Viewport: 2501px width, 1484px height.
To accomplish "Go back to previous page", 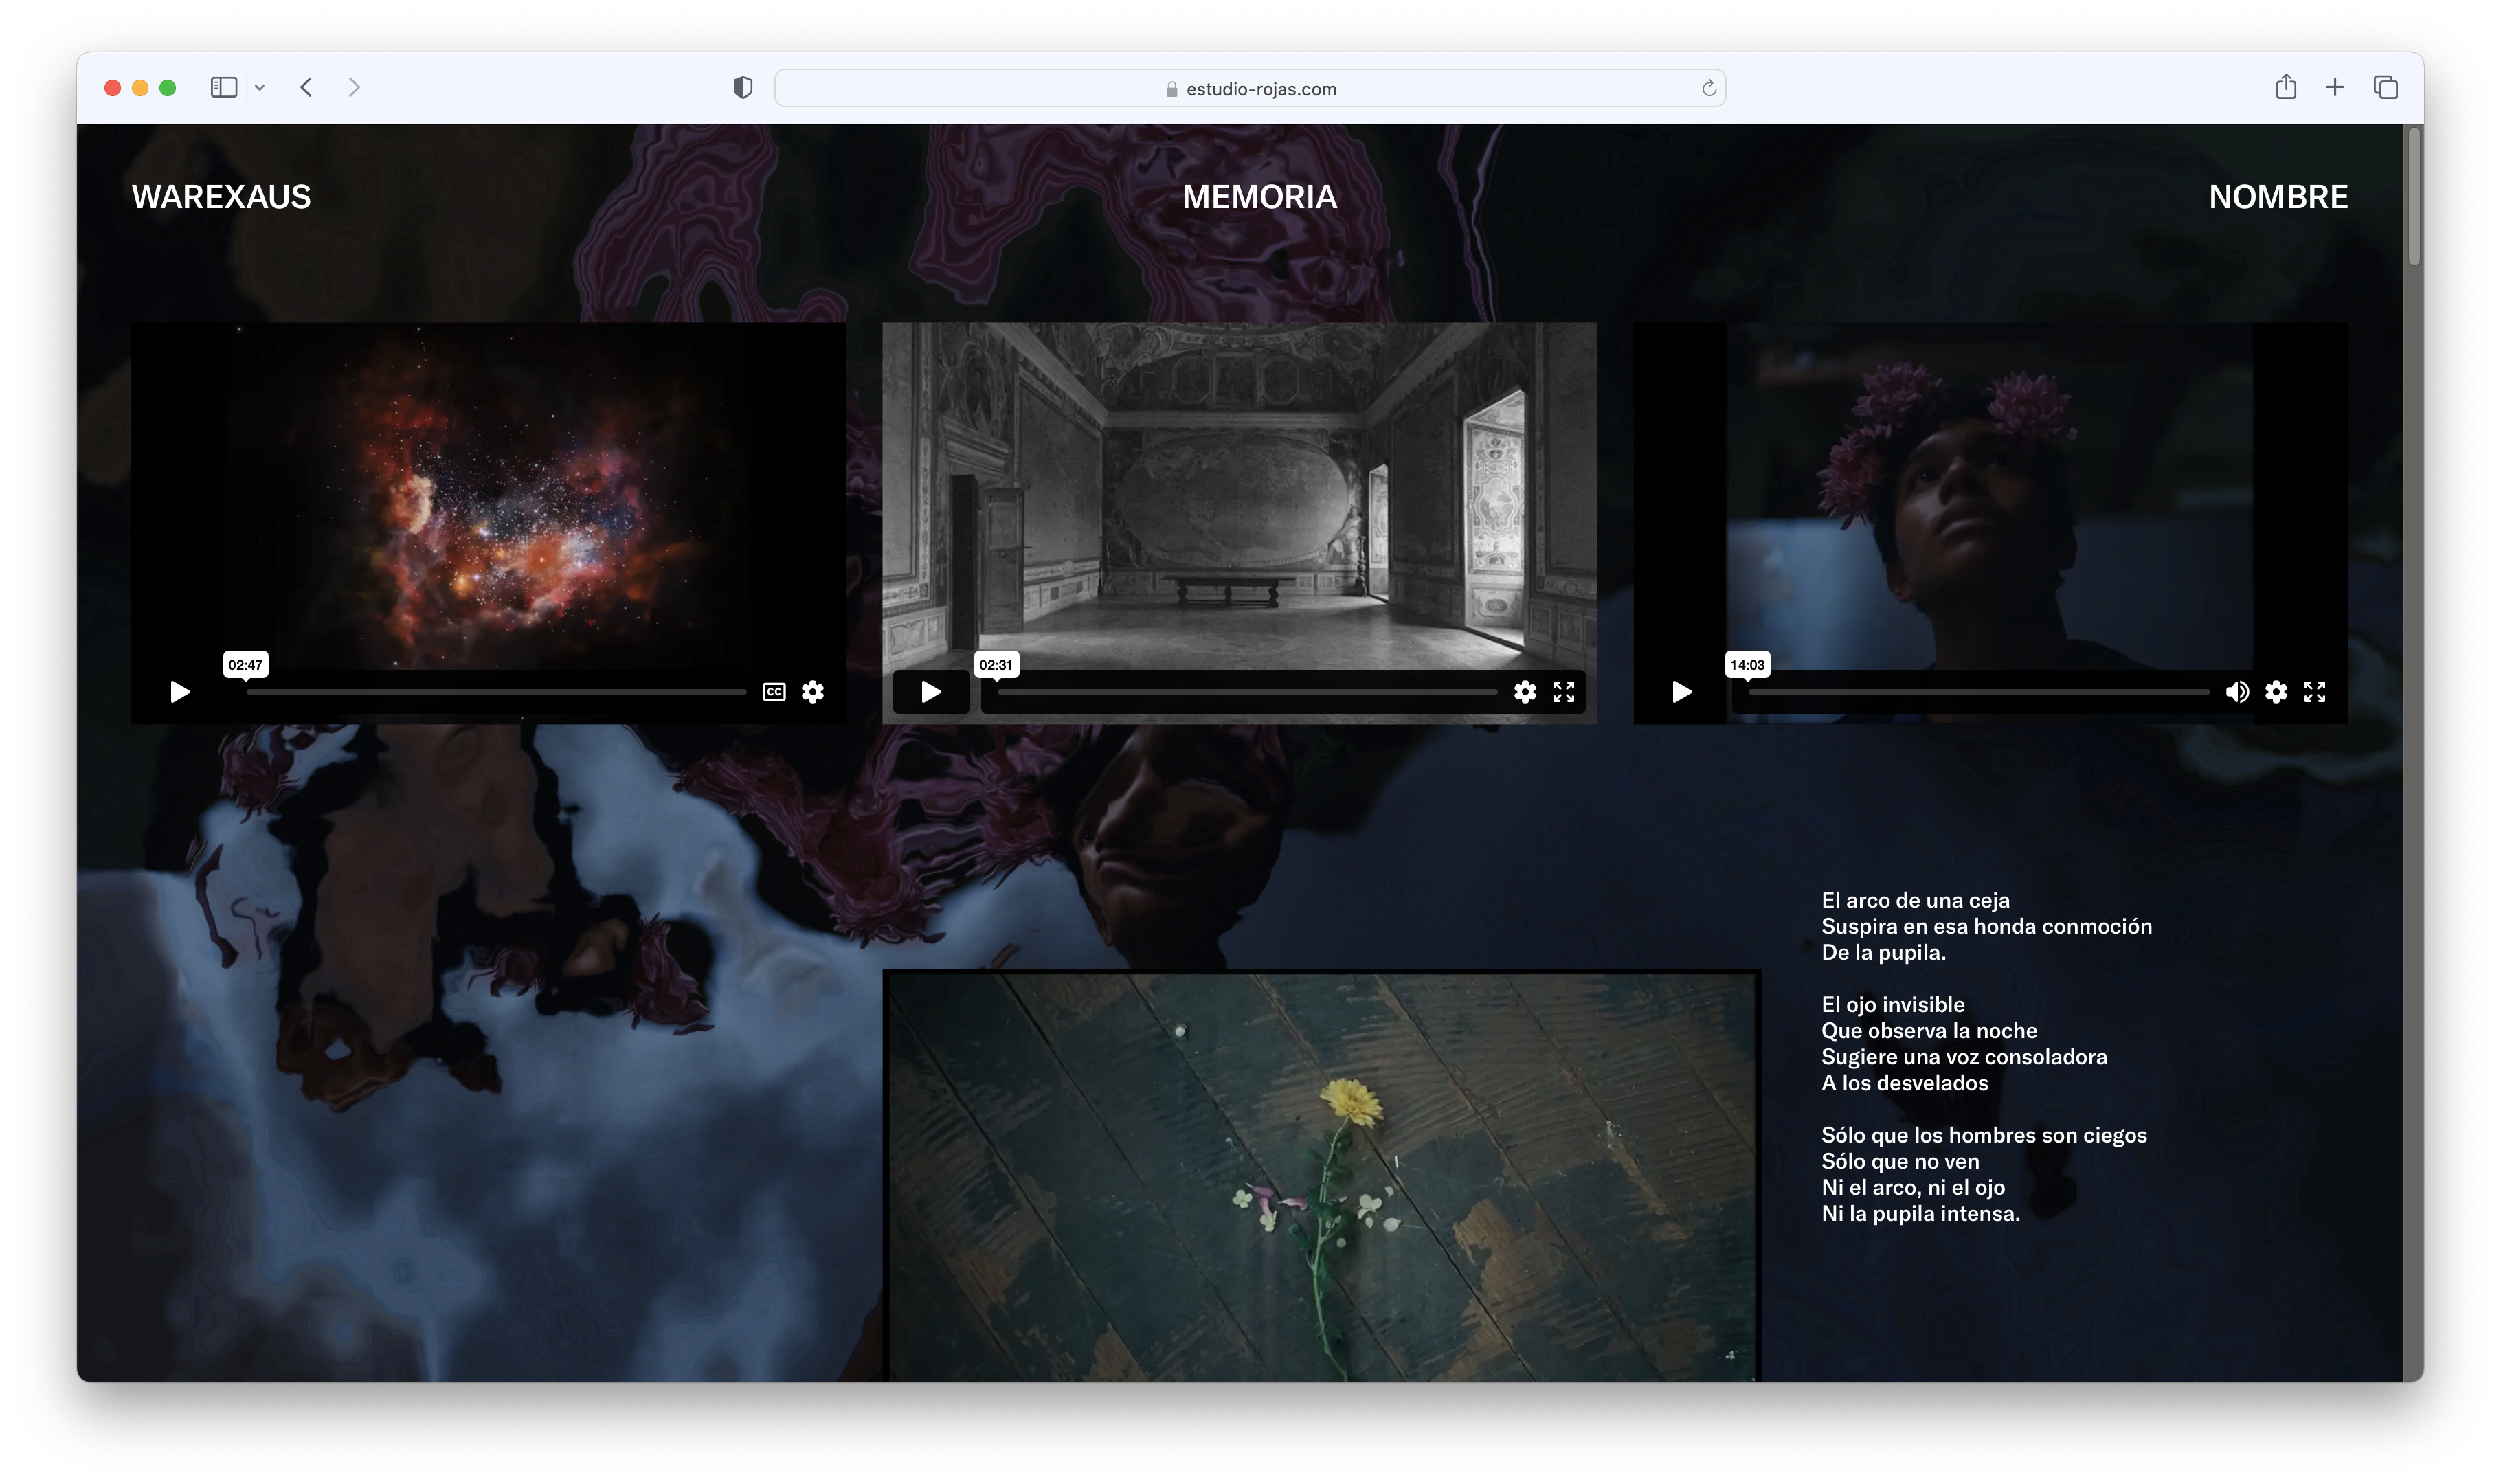I will pos(307,88).
